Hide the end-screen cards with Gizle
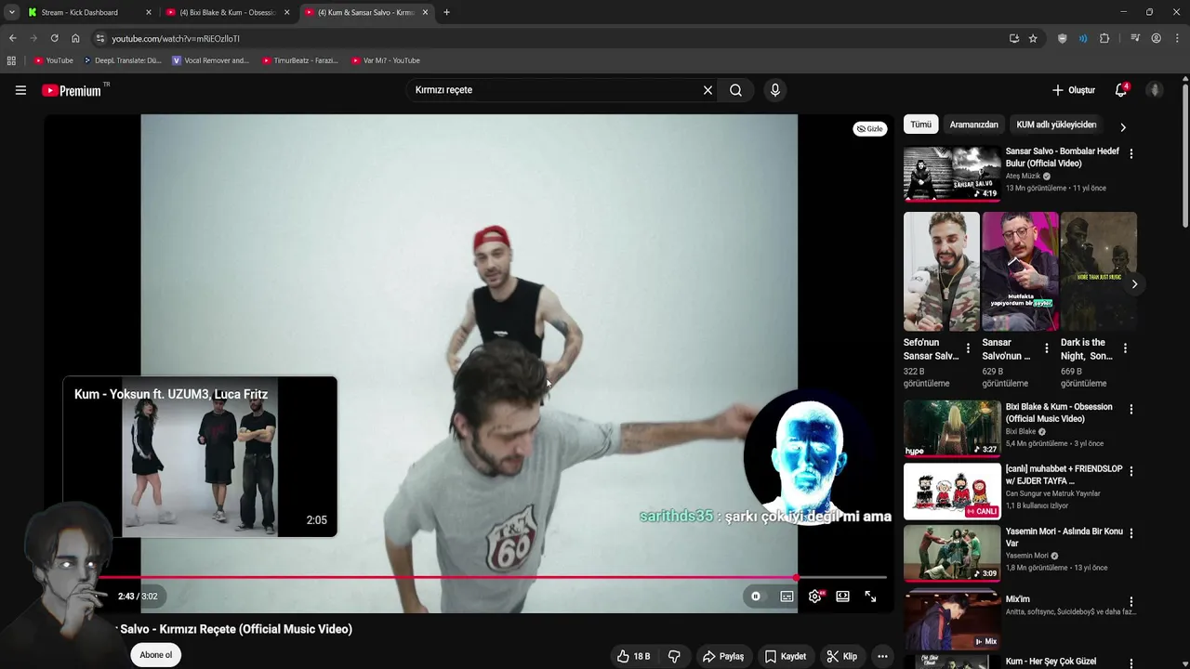The width and height of the screenshot is (1190, 669). coord(870,129)
